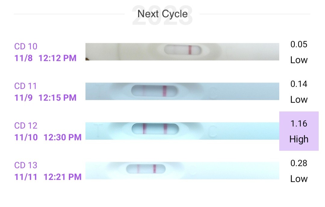Open the CD 10 test strip photo

182,52
